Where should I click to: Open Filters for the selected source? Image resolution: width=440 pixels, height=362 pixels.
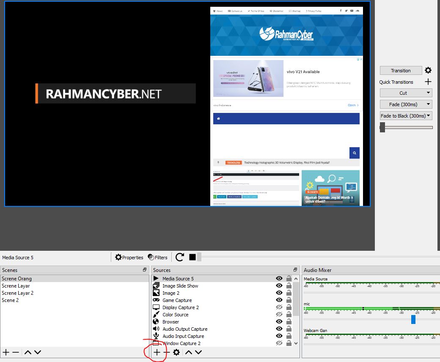157,257
